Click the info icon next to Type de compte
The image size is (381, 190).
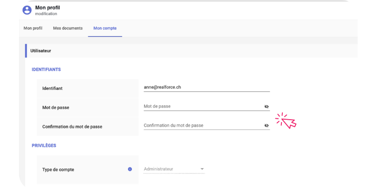pyautogui.click(x=130, y=169)
